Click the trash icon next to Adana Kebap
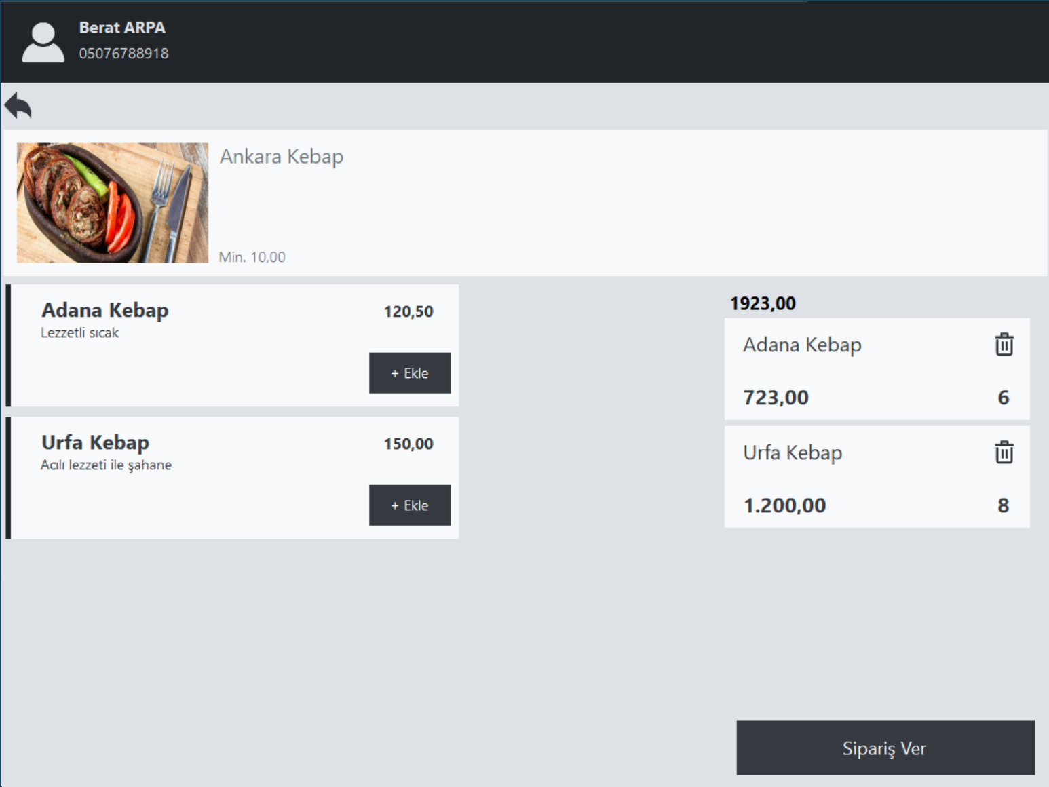1049x787 pixels. pos(1003,344)
